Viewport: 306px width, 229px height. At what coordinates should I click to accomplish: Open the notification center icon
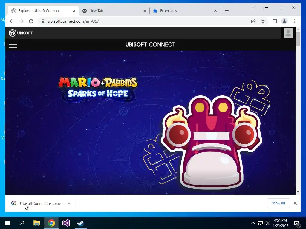coord(297,223)
